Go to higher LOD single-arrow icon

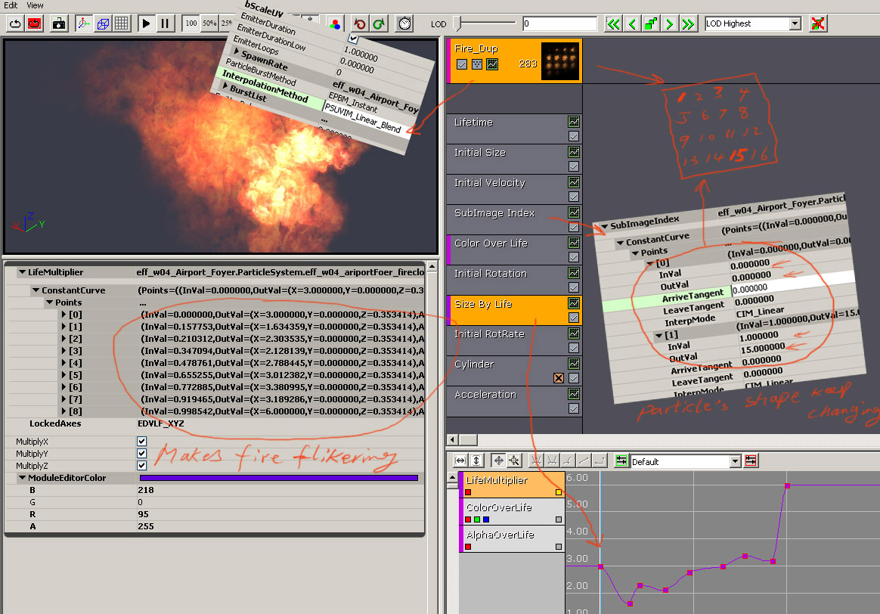coord(670,23)
